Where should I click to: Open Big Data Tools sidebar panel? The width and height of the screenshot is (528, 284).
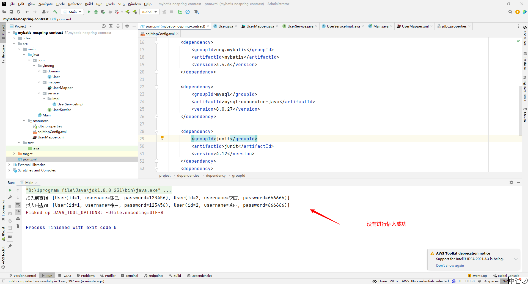click(x=525, y=88)
